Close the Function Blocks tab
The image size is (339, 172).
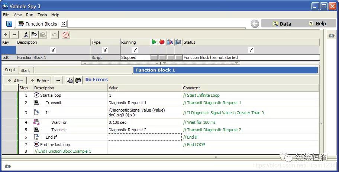point(64,23)
